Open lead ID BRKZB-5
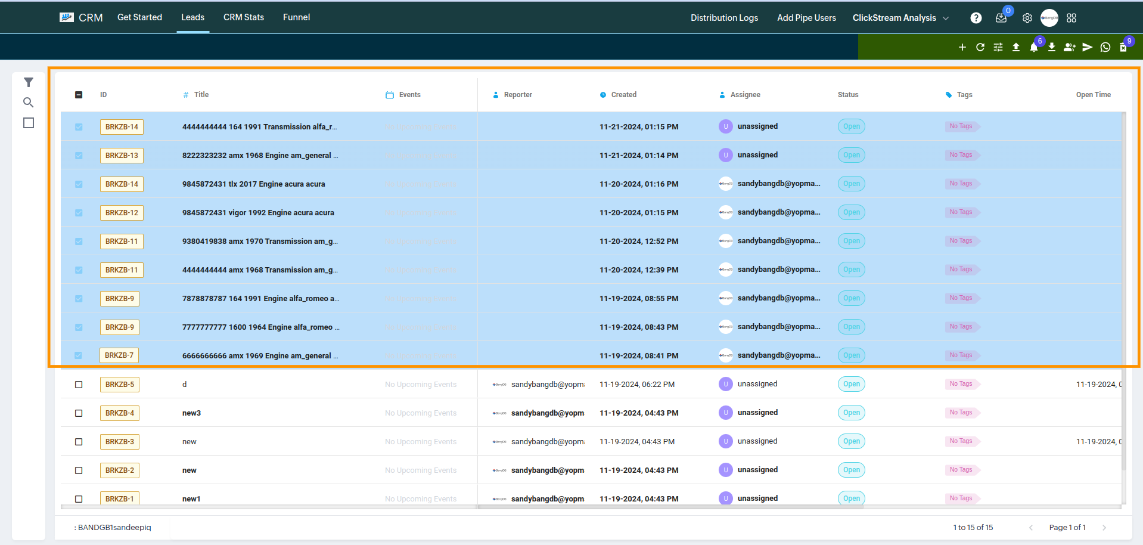The width and height of the screenshot is (1143, 545). coord(120,385)
